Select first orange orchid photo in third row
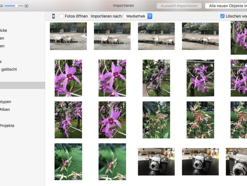This screenshot has width=247, height=186. [x=156, y=120]
